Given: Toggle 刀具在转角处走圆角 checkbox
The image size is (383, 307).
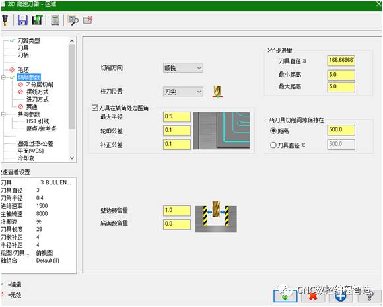Looking at the screenshot, I should [95, 108].
